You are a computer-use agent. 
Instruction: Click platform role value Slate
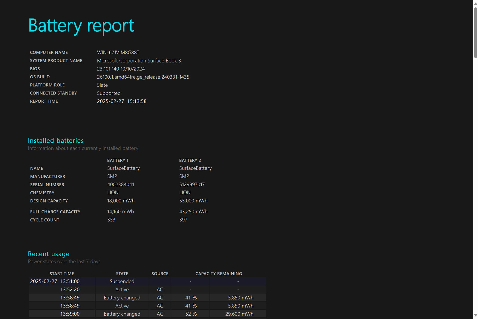coord(102,85)
